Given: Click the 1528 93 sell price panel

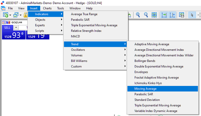Looking at the screenshot, I should 14,35.
